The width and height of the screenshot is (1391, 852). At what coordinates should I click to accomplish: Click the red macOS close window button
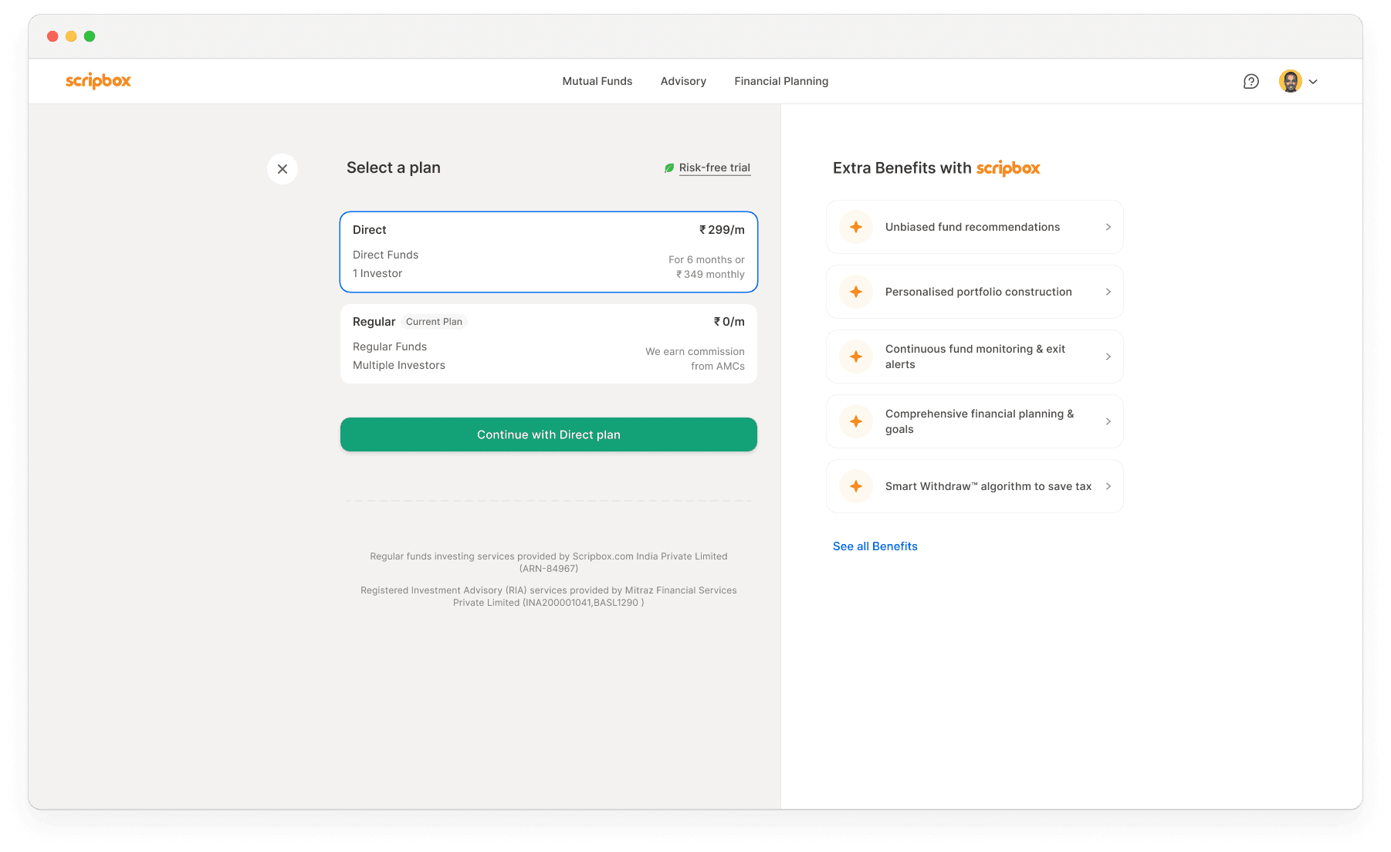point(52,36)
